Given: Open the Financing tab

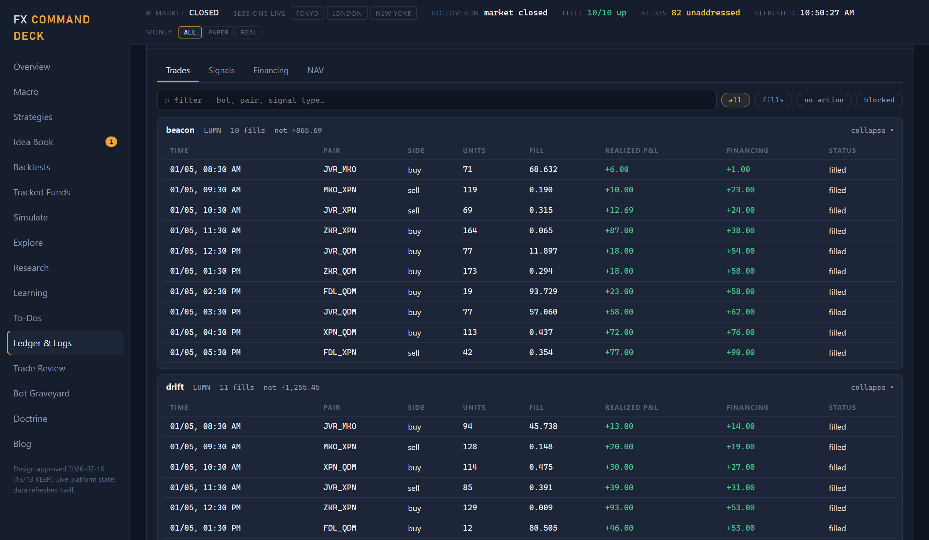Looking at the screenshot, I should [271, 70].
